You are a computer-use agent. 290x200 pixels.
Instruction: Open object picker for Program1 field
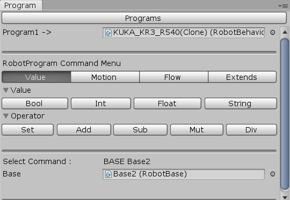[x=273, y=33]
